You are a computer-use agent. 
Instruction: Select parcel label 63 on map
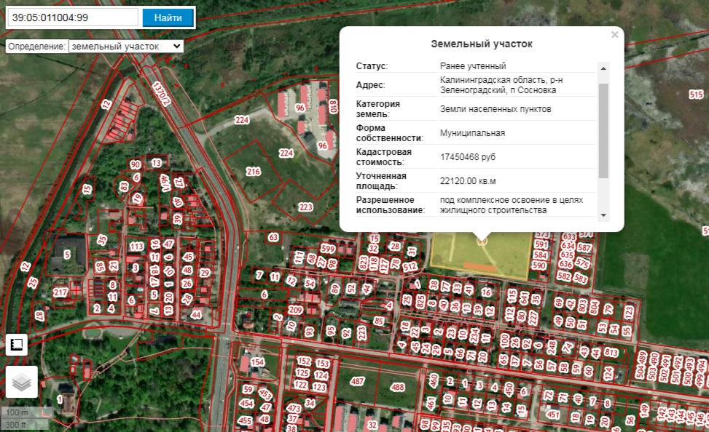tap(273, 237)
